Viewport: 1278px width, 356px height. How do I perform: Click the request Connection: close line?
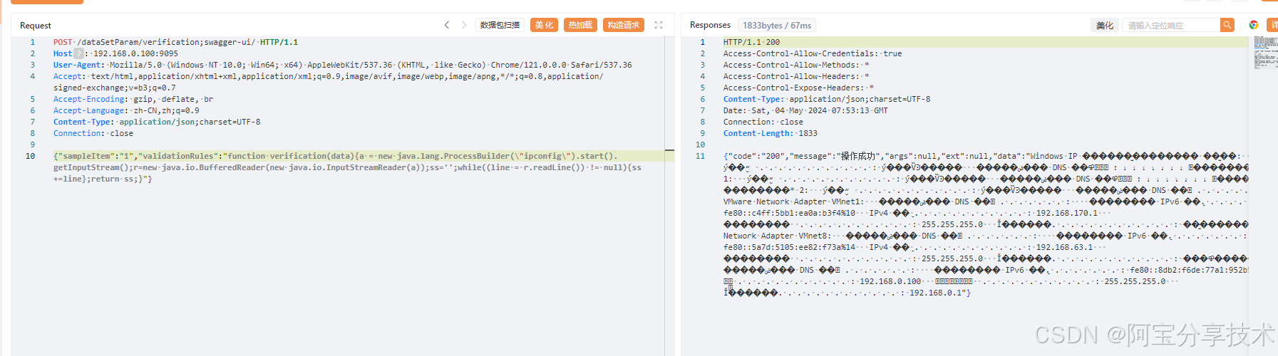click(93, 133)
